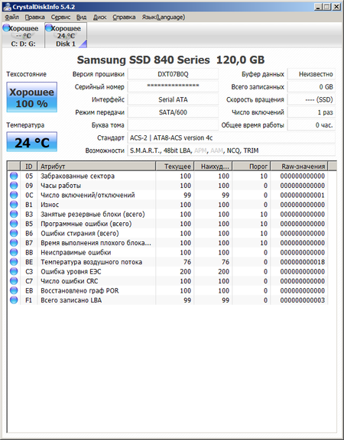Click the Текущее column header

click(174, 166)
